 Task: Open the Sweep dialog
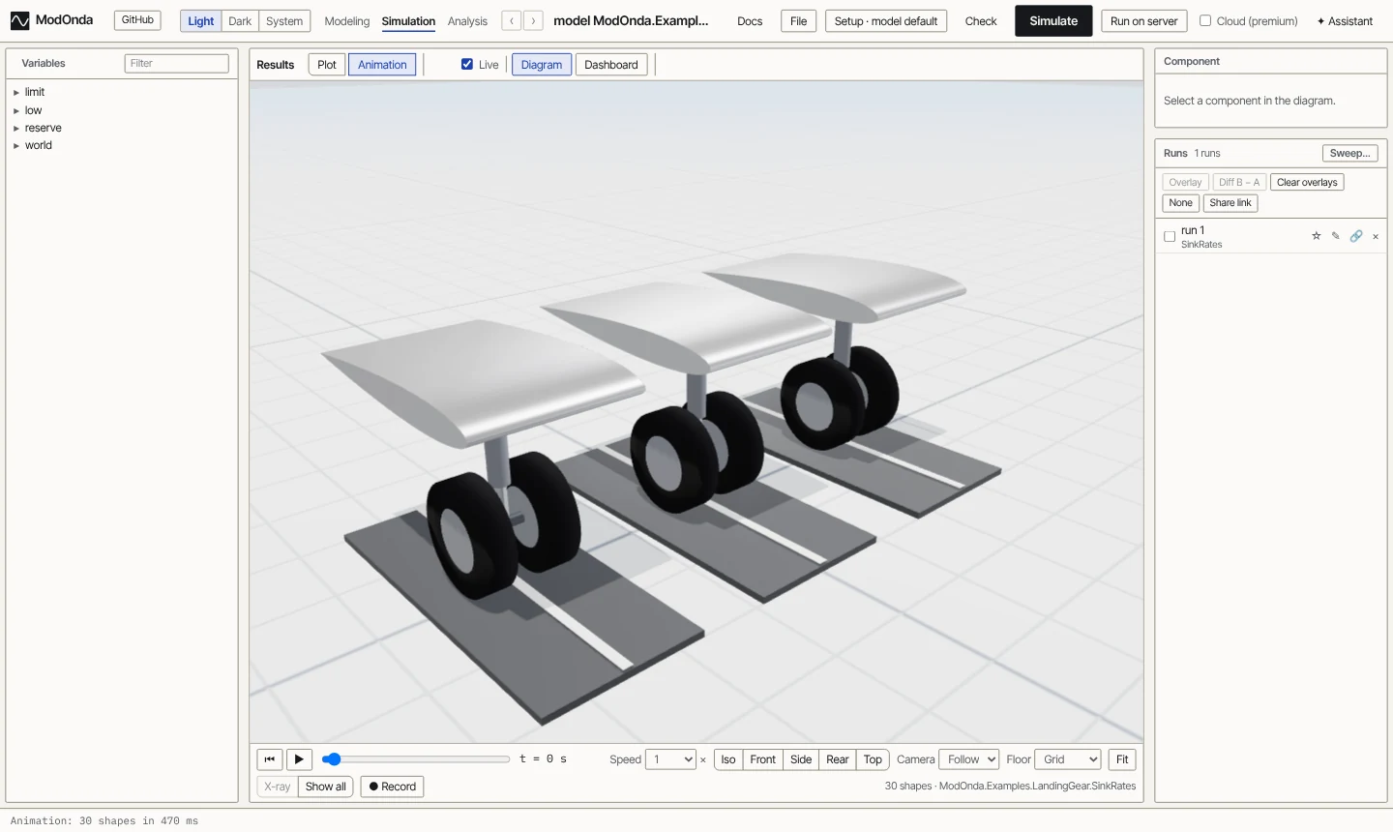[1349, 153]
